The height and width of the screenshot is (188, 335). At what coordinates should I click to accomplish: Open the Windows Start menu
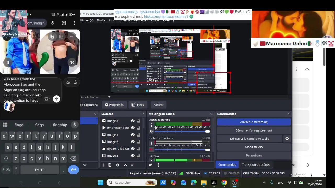coord(100,183)
